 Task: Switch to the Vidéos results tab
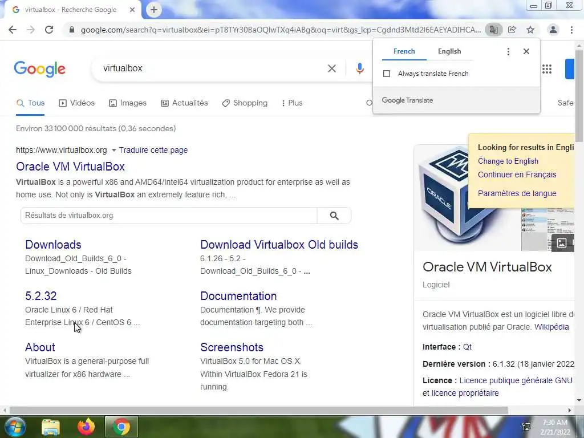tap(77, 103)
